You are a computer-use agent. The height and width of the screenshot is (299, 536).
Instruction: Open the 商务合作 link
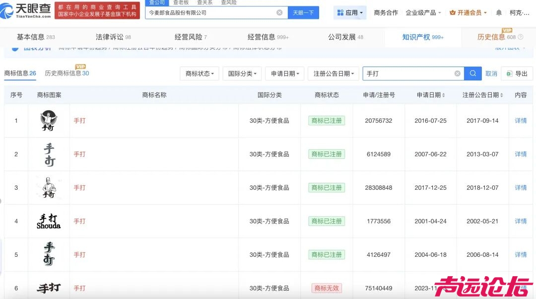386,12
